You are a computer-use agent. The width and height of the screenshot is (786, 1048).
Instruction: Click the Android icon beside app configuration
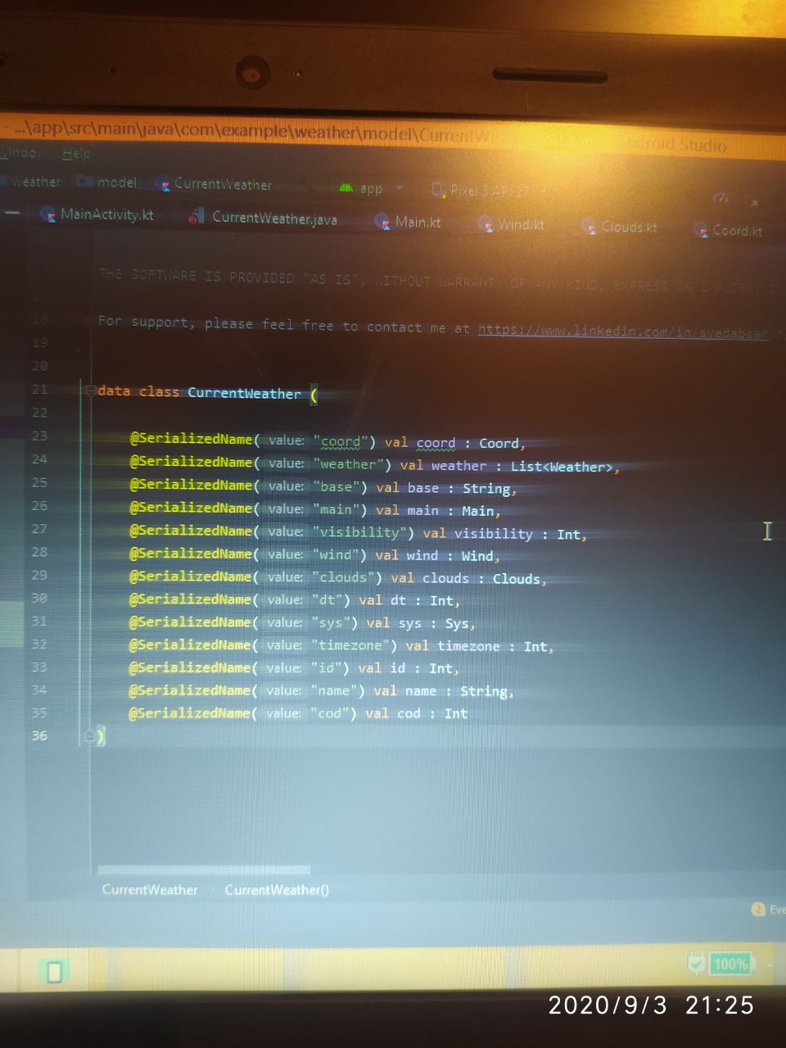[x=346, y=187]
